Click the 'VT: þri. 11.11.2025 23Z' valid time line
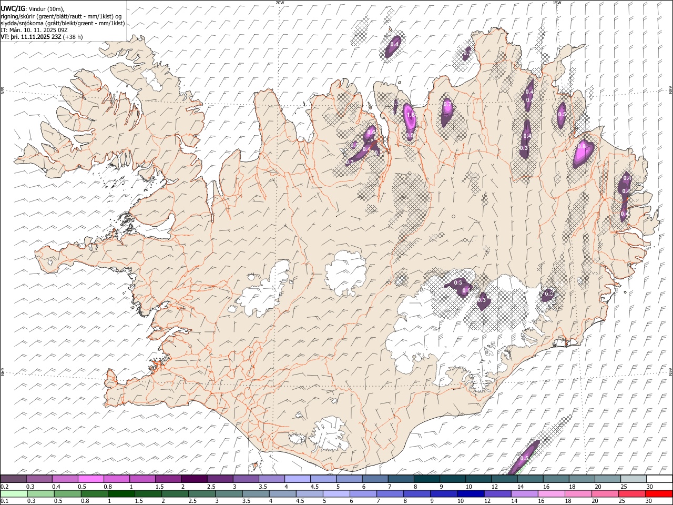 [32, 37]
